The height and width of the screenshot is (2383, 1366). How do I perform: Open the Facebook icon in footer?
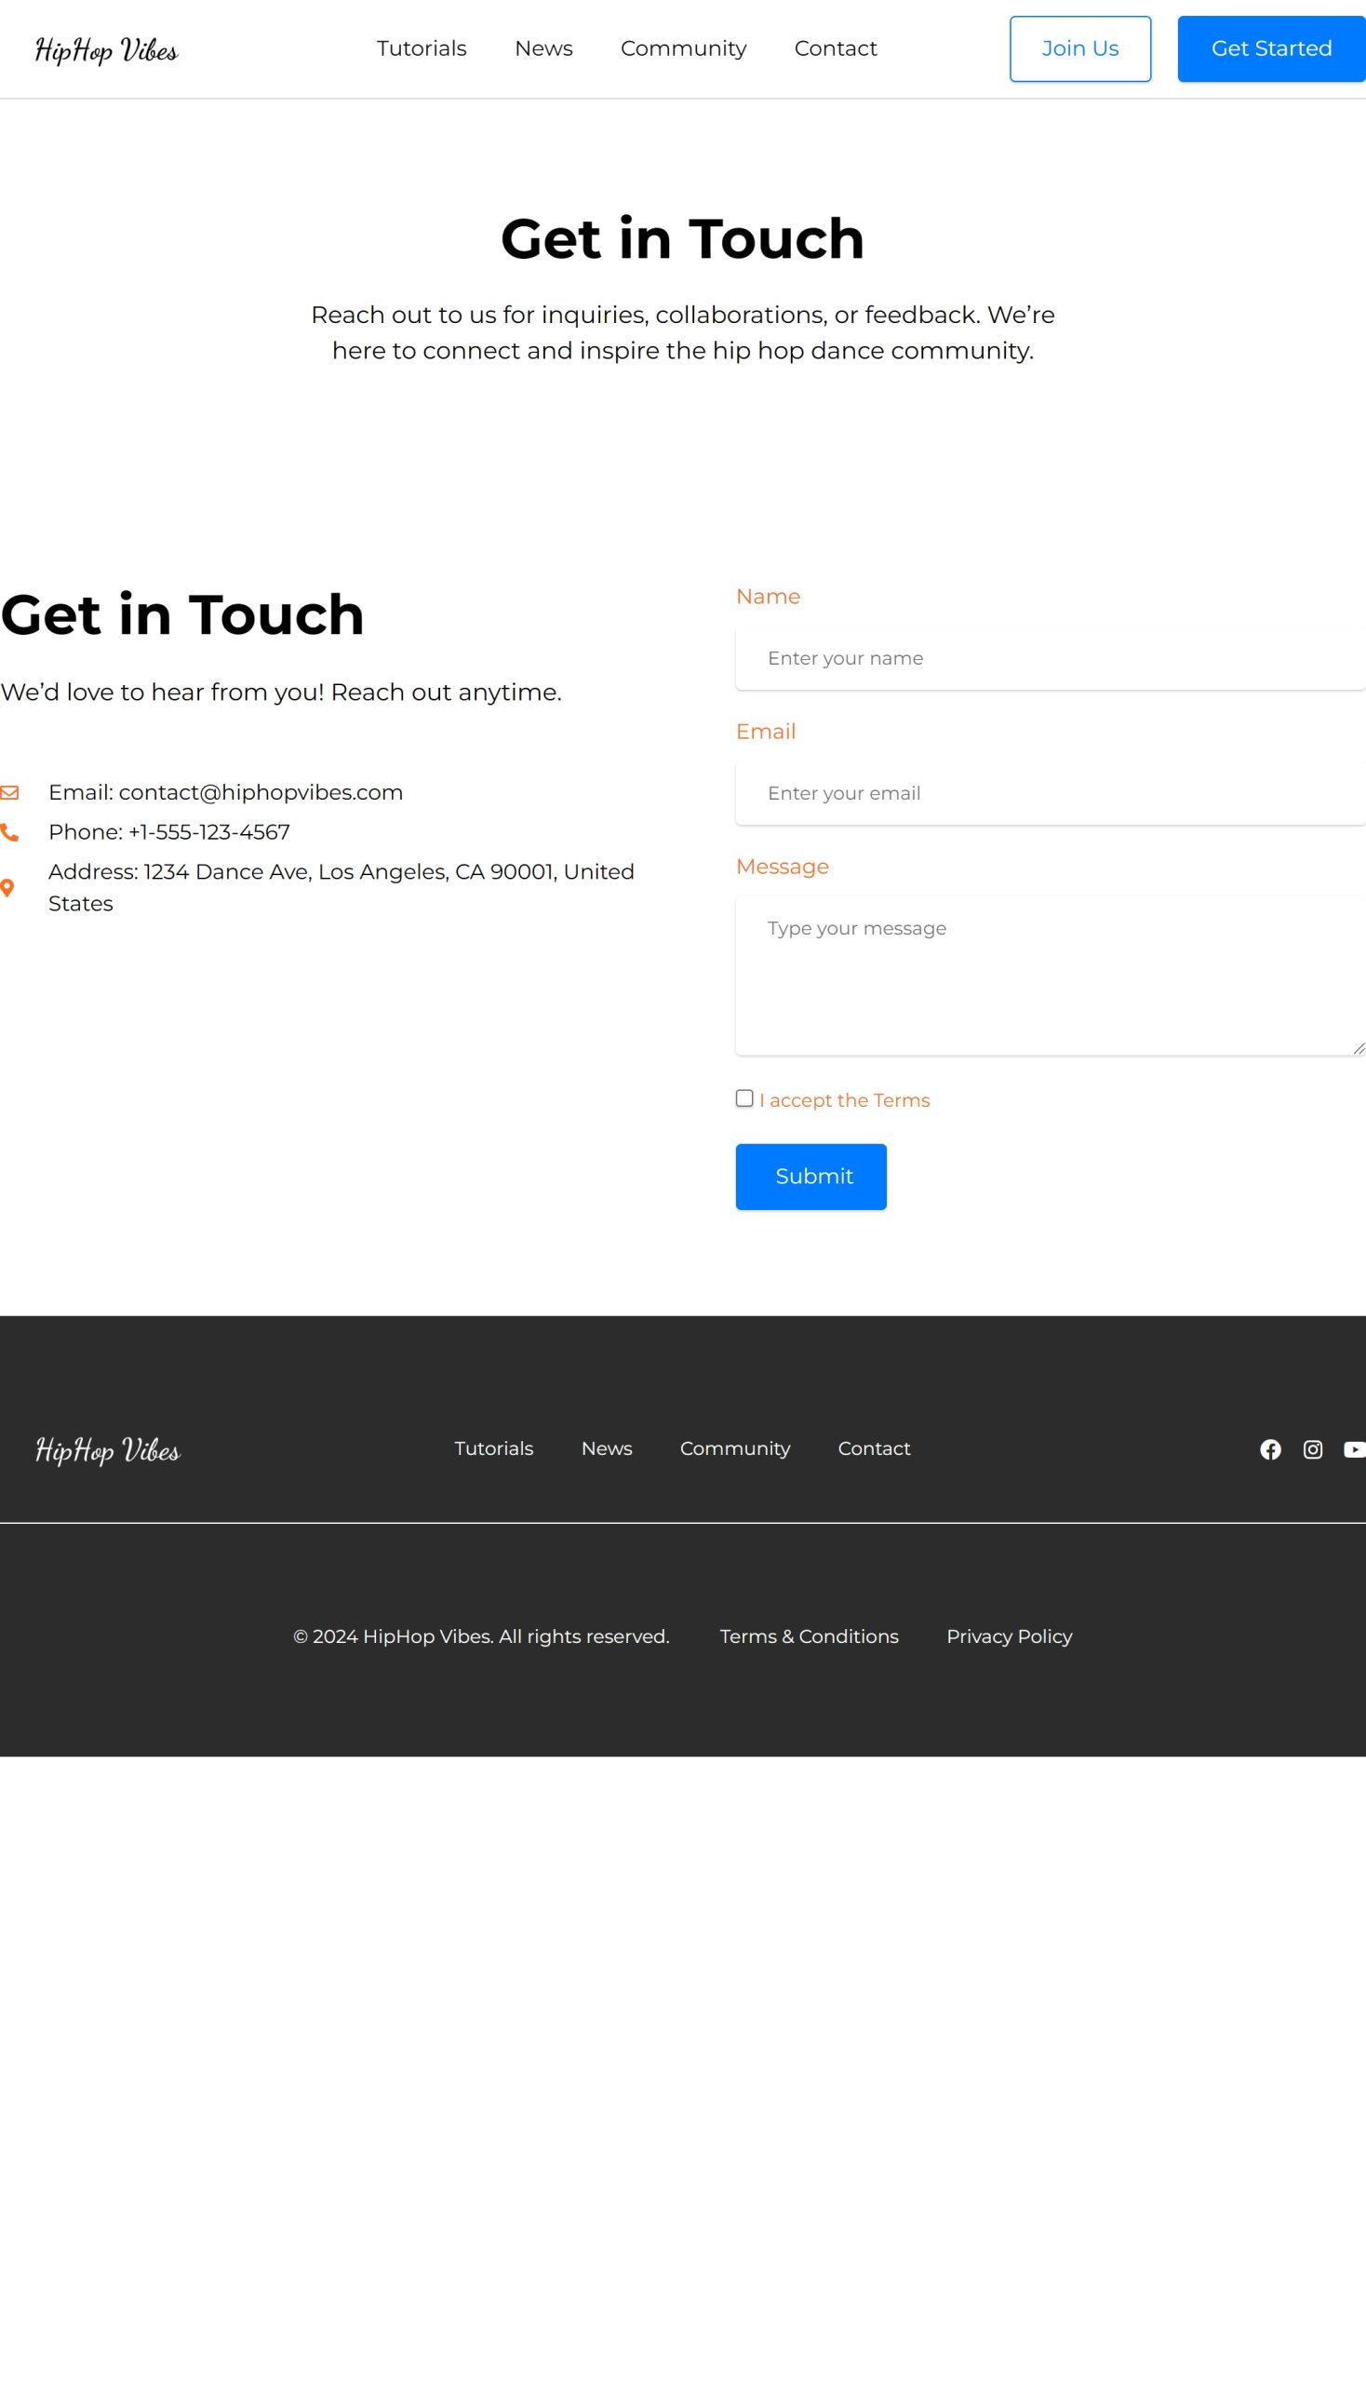(x=1270, y=1449)
